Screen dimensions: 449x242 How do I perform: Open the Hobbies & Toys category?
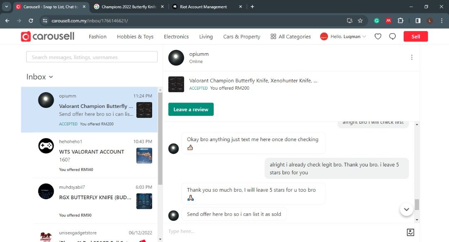tap(135, 37)
